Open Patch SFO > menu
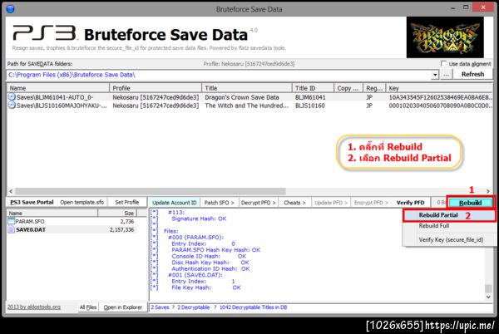The width and height of the screenshot is (499, 334). [x=219, y=203]
